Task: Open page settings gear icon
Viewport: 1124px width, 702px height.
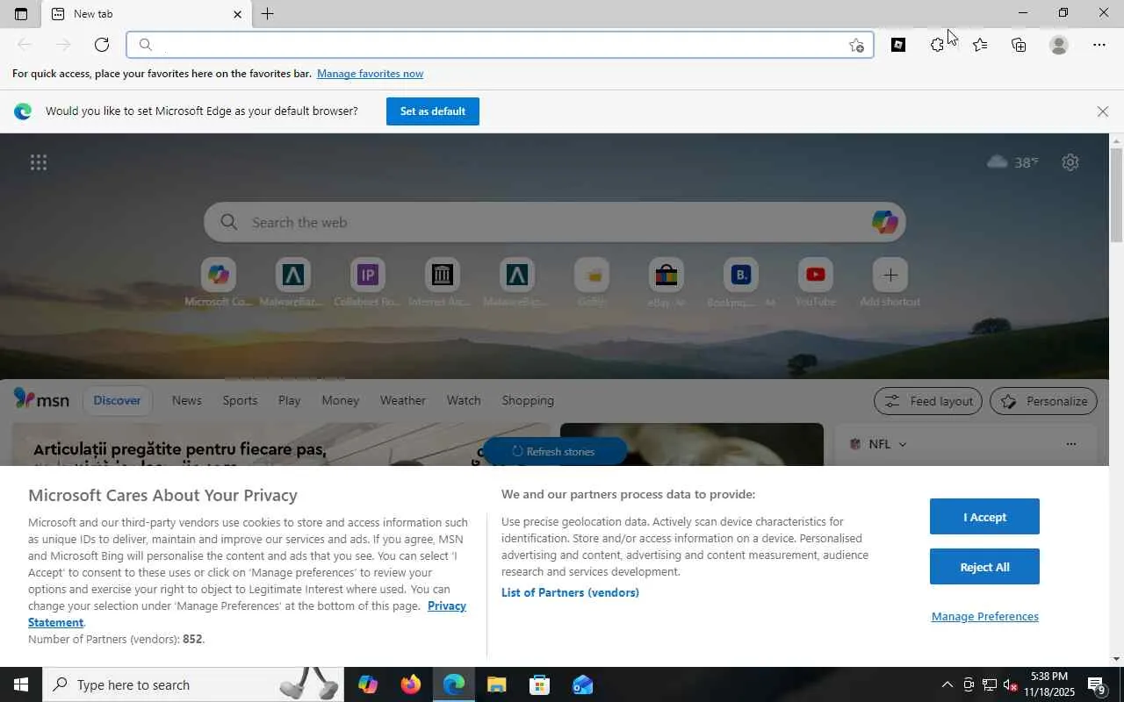Action: (1070, 162)
